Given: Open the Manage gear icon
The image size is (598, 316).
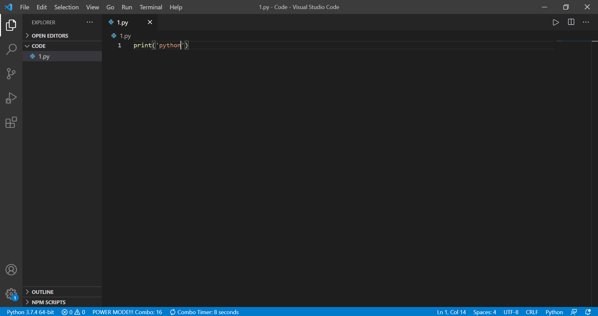Looking at the screenshot, I should (x=11, y=294).
